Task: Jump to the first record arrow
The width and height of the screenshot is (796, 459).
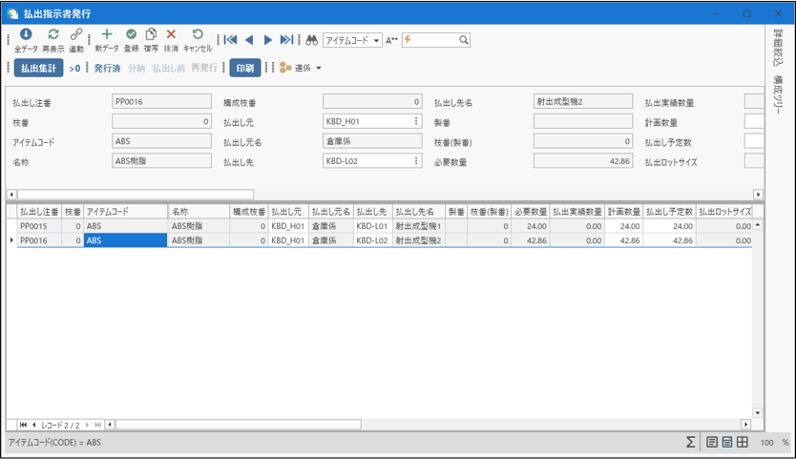Action: (x=230, y=40)
